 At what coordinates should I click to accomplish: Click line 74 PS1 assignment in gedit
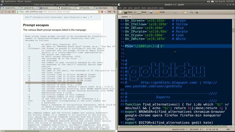pyautogui.click(x=144, y=46)
